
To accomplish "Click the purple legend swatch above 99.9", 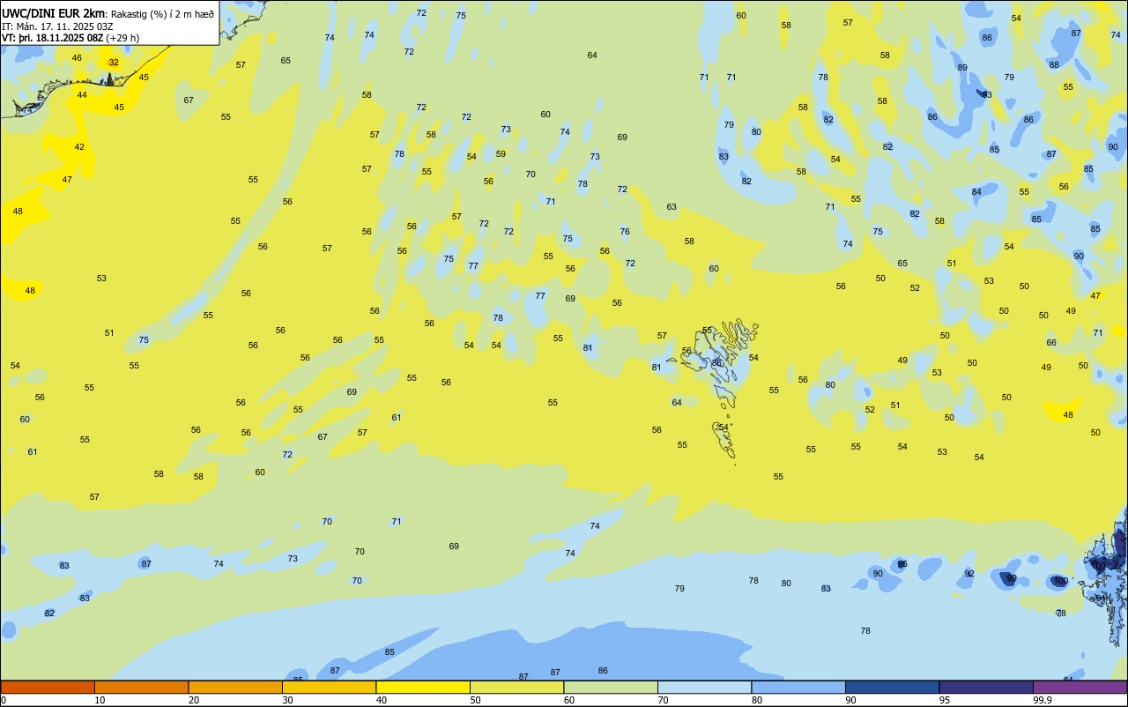I will click(x=1080, y=687).
